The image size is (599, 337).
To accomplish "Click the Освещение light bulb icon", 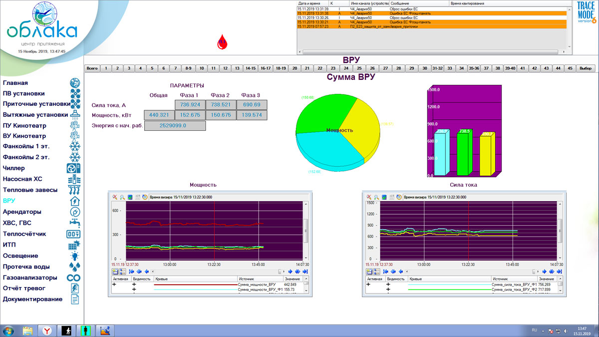I will [74, 256].
